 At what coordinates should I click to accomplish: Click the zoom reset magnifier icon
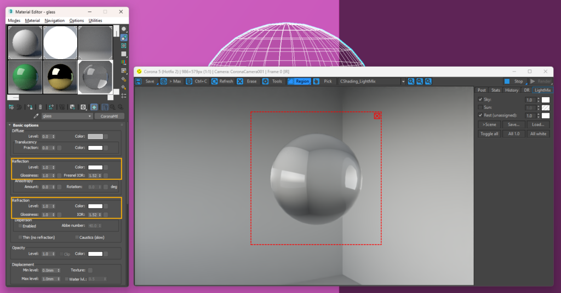428,81
